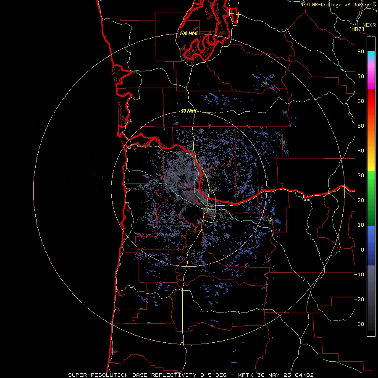Click the "60" value on the dBZ scale
The height and width of the screenshot is (378, 378).
361,101
